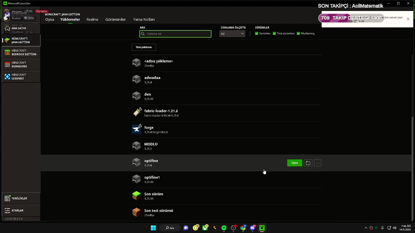The height and width of the screenshot is (233, 415).
Task: Show hidden system tray icons chevron
Action: pyautogui.click(x=366, y=228)
